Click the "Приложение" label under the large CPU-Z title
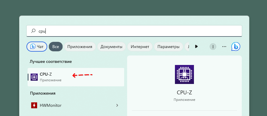The height and width of the screenshot is (116, 267). click(x=184, y=100)
